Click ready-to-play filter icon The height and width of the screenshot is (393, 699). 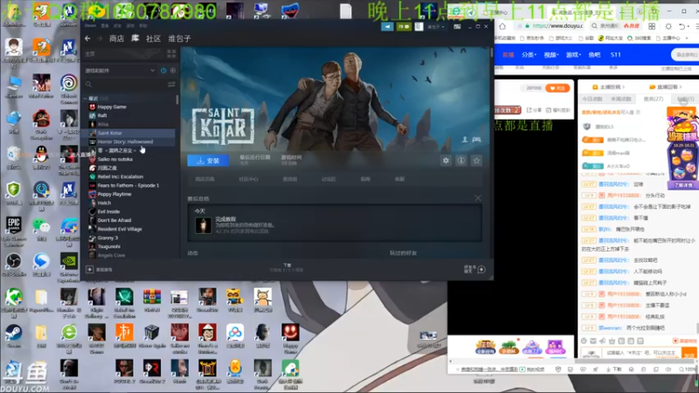[x=172, y=71]
